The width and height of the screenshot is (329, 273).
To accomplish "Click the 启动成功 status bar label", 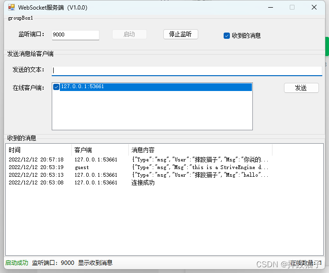I will pos(17,263).
